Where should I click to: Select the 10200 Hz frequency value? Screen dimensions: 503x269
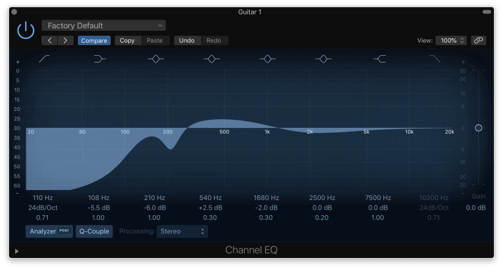pos(434,198)
